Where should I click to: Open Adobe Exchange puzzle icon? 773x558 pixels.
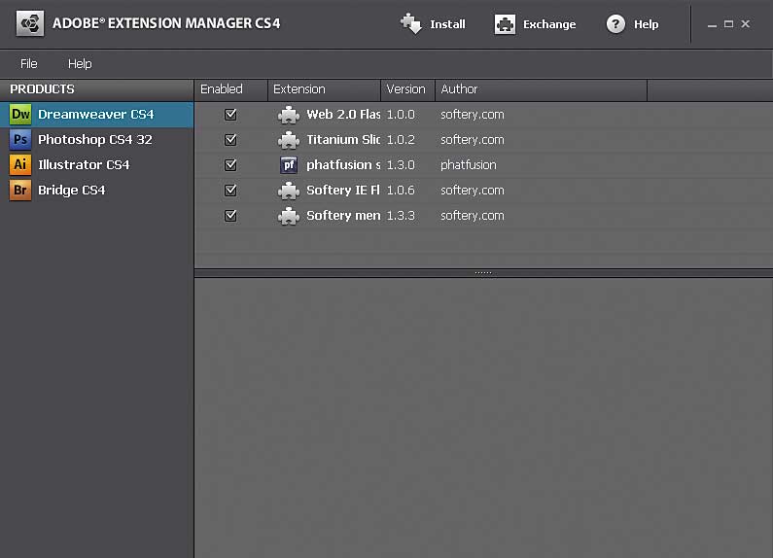click(505, 24)
